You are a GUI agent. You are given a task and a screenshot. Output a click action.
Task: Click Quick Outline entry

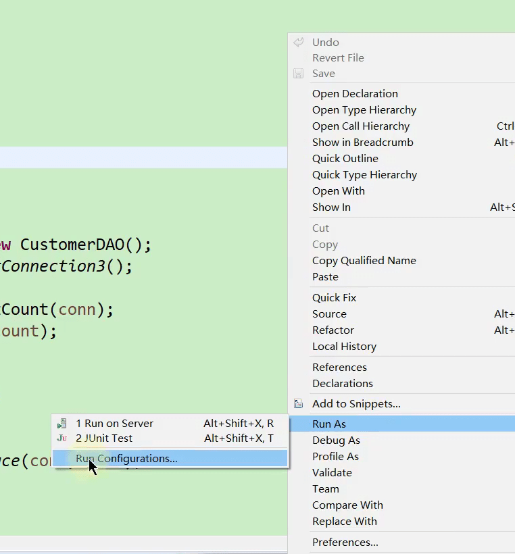click(x=345, y=159)
